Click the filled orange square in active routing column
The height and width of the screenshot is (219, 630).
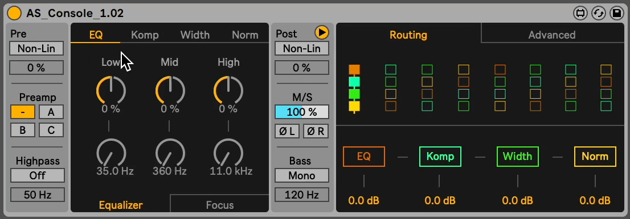(x=354, y=70)
